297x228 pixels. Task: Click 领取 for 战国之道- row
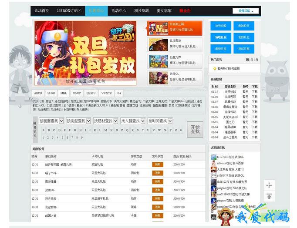pos(158,216)
